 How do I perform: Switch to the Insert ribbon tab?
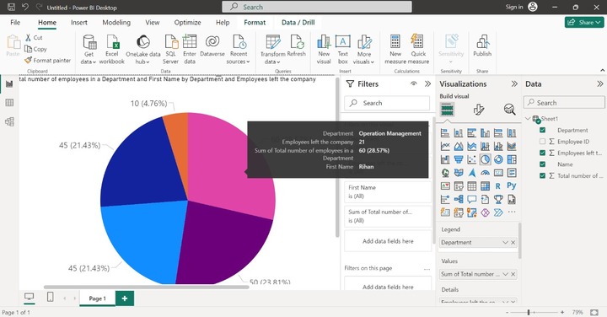(79, 23)
